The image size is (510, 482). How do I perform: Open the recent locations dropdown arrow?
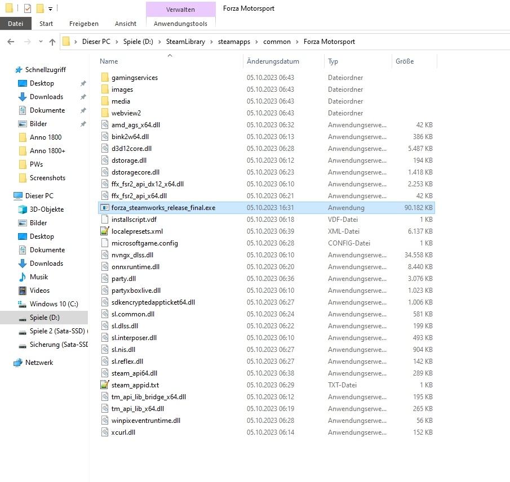click(x=41, y=42)
